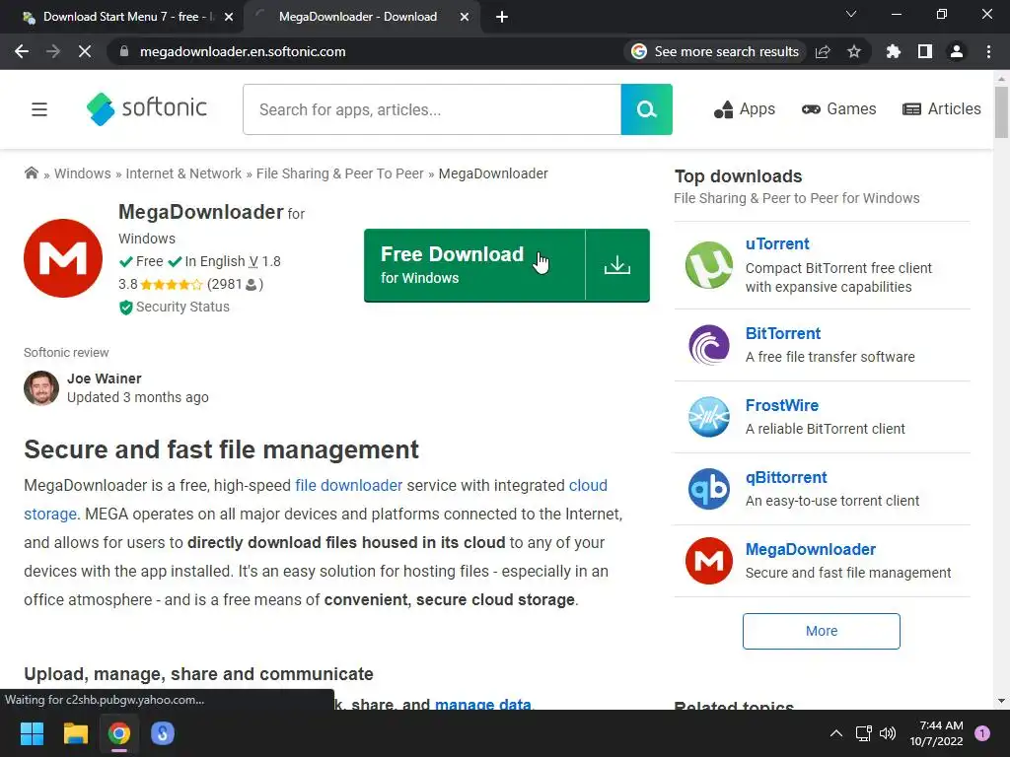Viewport: 1010px width, 757px height.
Task: Click the home breadcrumb icon
Action: click(x=31, y=173)
